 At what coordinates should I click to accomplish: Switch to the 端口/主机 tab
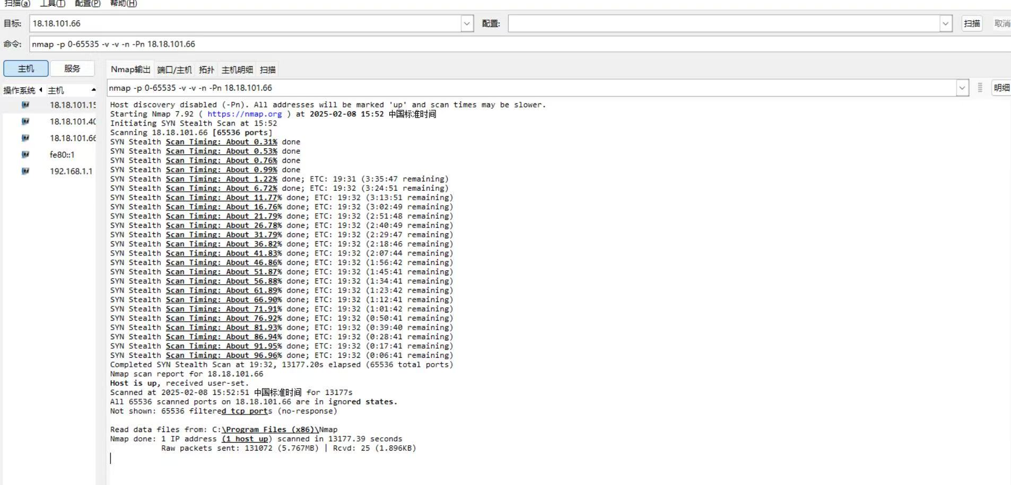point(175,69)
